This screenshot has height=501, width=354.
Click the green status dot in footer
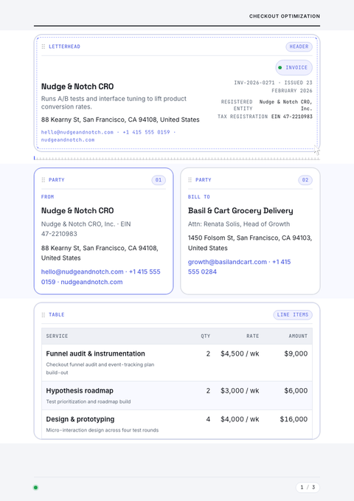click(36, 487)
